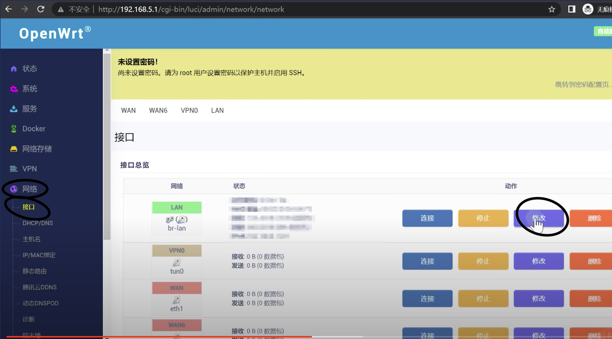Click 连接 button for tun0 interface
This screenshot has height=339, width=612.
pos(427,261)
